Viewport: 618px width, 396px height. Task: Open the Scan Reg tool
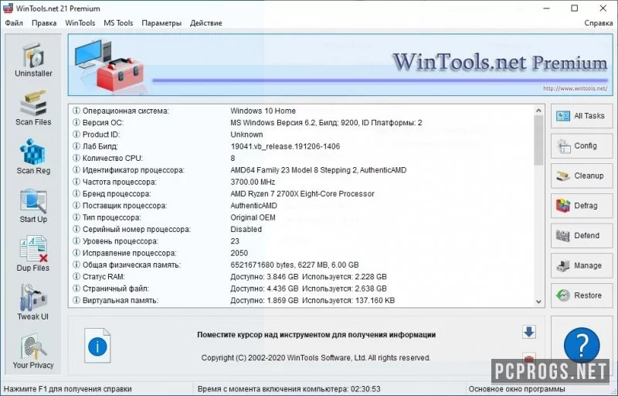tap(33, 157)
